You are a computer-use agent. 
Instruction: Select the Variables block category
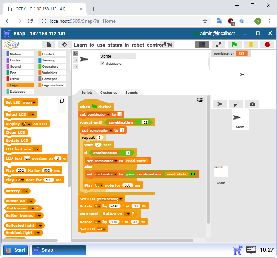(x=52, y=73)
